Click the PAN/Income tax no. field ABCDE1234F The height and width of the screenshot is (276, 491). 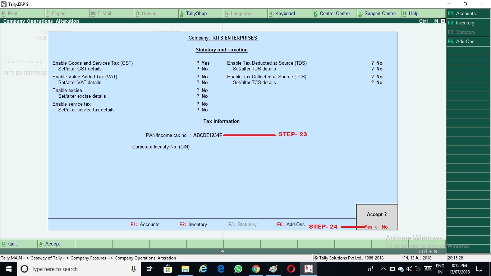tap(208, 135)
